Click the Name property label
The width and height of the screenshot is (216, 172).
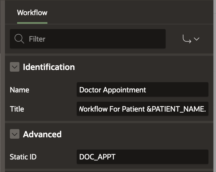point(19,90)
